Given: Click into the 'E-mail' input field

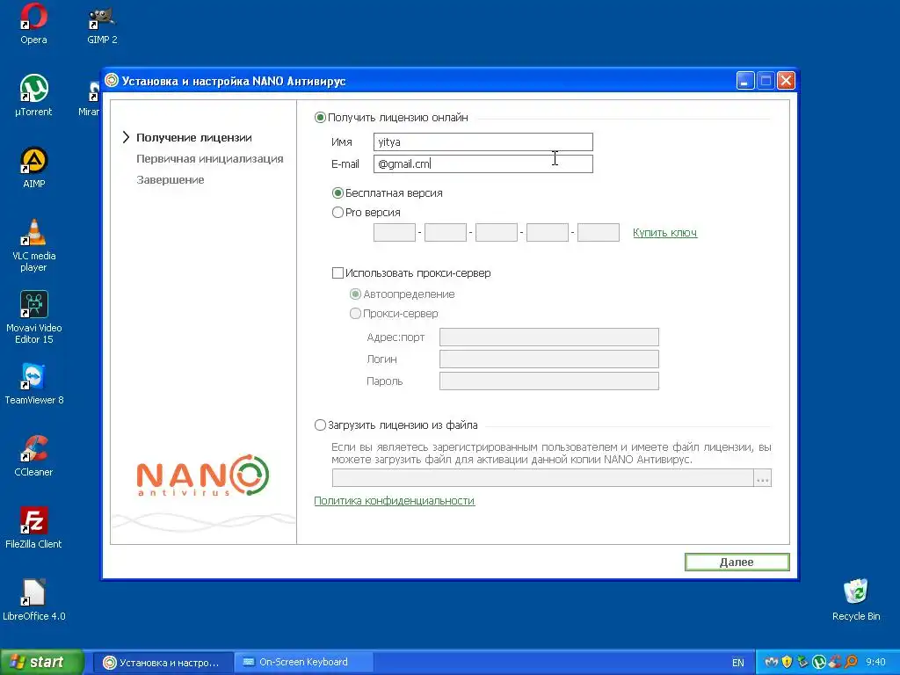Looking at the screenshot, I should 483,163.
